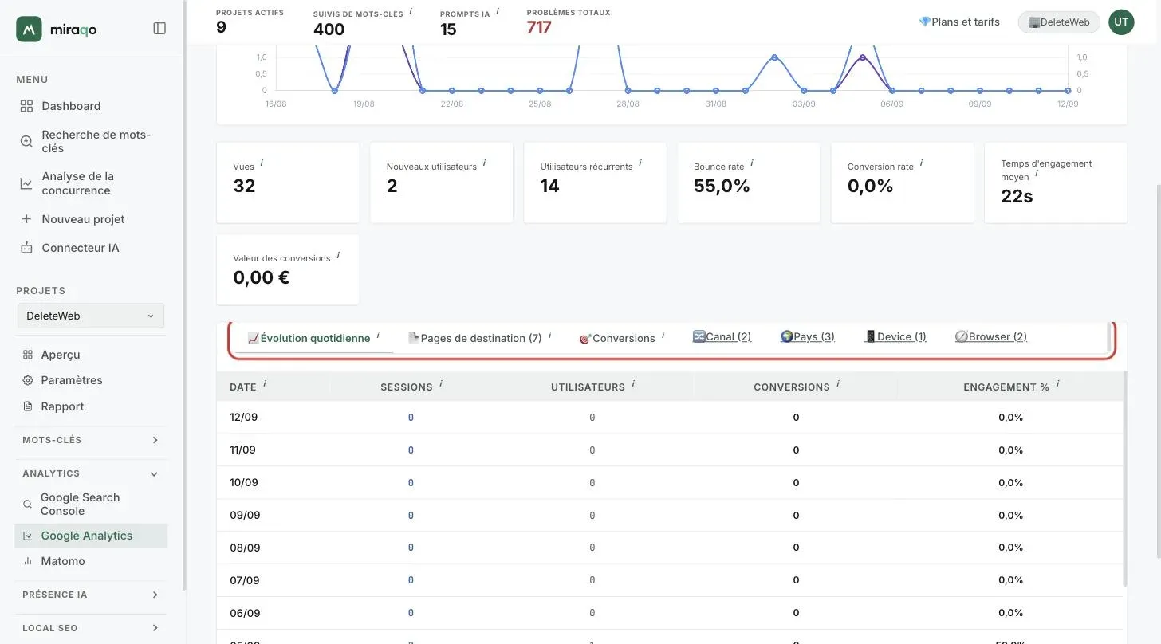Open the UT user avatar menu
This screenshot has height=644, width=1161.
[x=1121, y=22]
